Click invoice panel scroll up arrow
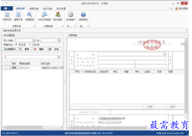Screen dimensions: 192x136 [186, 39]
